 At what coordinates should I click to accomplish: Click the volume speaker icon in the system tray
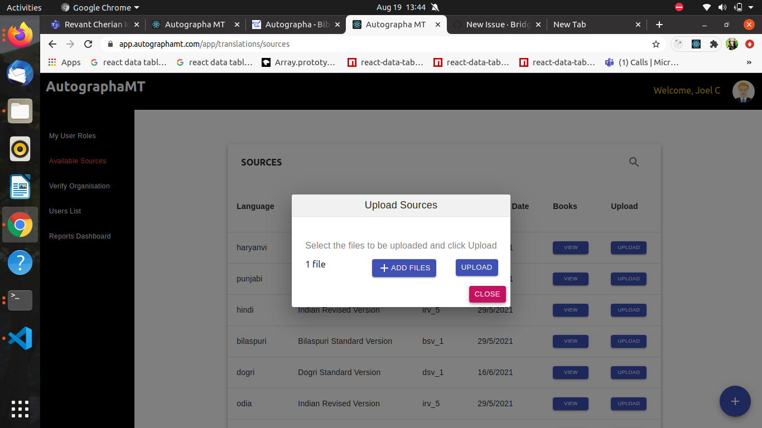(x=723, y=7)
